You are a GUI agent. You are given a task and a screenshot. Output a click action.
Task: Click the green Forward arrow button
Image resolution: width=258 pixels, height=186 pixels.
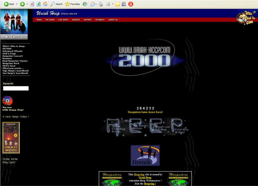point(22,4)
